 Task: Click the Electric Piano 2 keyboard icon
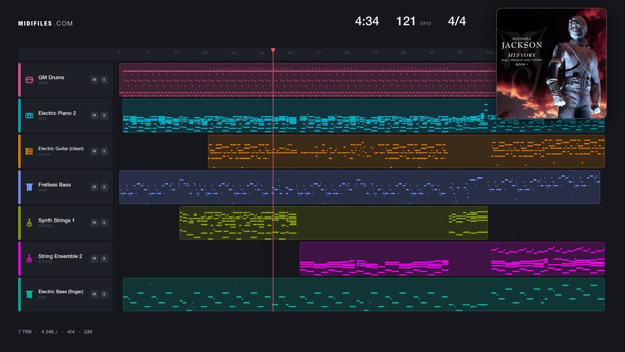pos(29,115)
